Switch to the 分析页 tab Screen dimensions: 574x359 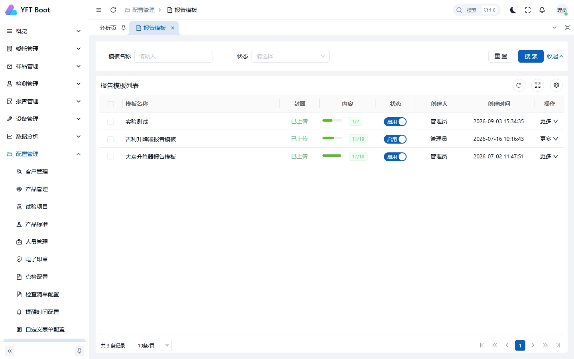(x=108, y=28)
